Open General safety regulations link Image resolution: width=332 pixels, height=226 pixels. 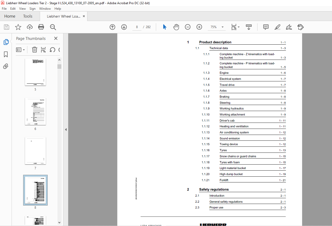226,202
